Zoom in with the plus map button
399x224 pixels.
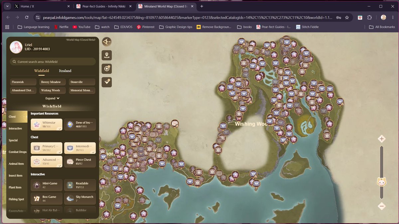click(382, 139)
